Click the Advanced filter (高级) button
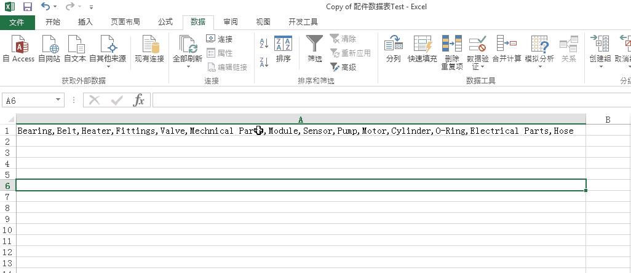The height and width of the screenshot is (273, 631). [344, 67]
